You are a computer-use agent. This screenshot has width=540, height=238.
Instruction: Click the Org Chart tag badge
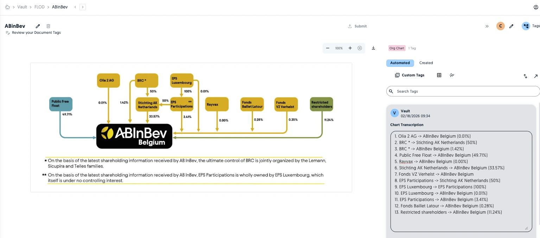(x=397, y=48)
